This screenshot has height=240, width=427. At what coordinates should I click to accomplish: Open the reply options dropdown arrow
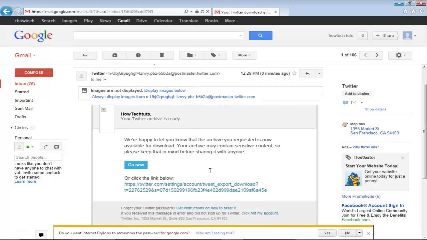pos(319,73)
